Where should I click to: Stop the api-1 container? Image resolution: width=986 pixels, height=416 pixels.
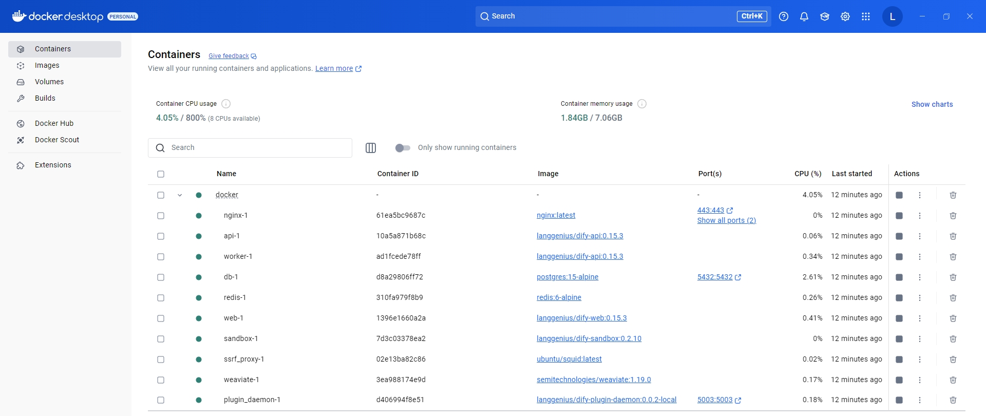[899, 236]
